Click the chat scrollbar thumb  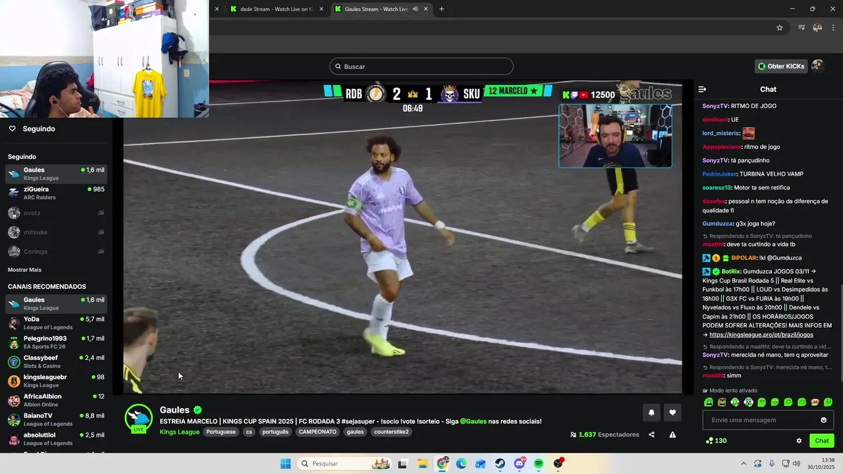coord(840,332)
